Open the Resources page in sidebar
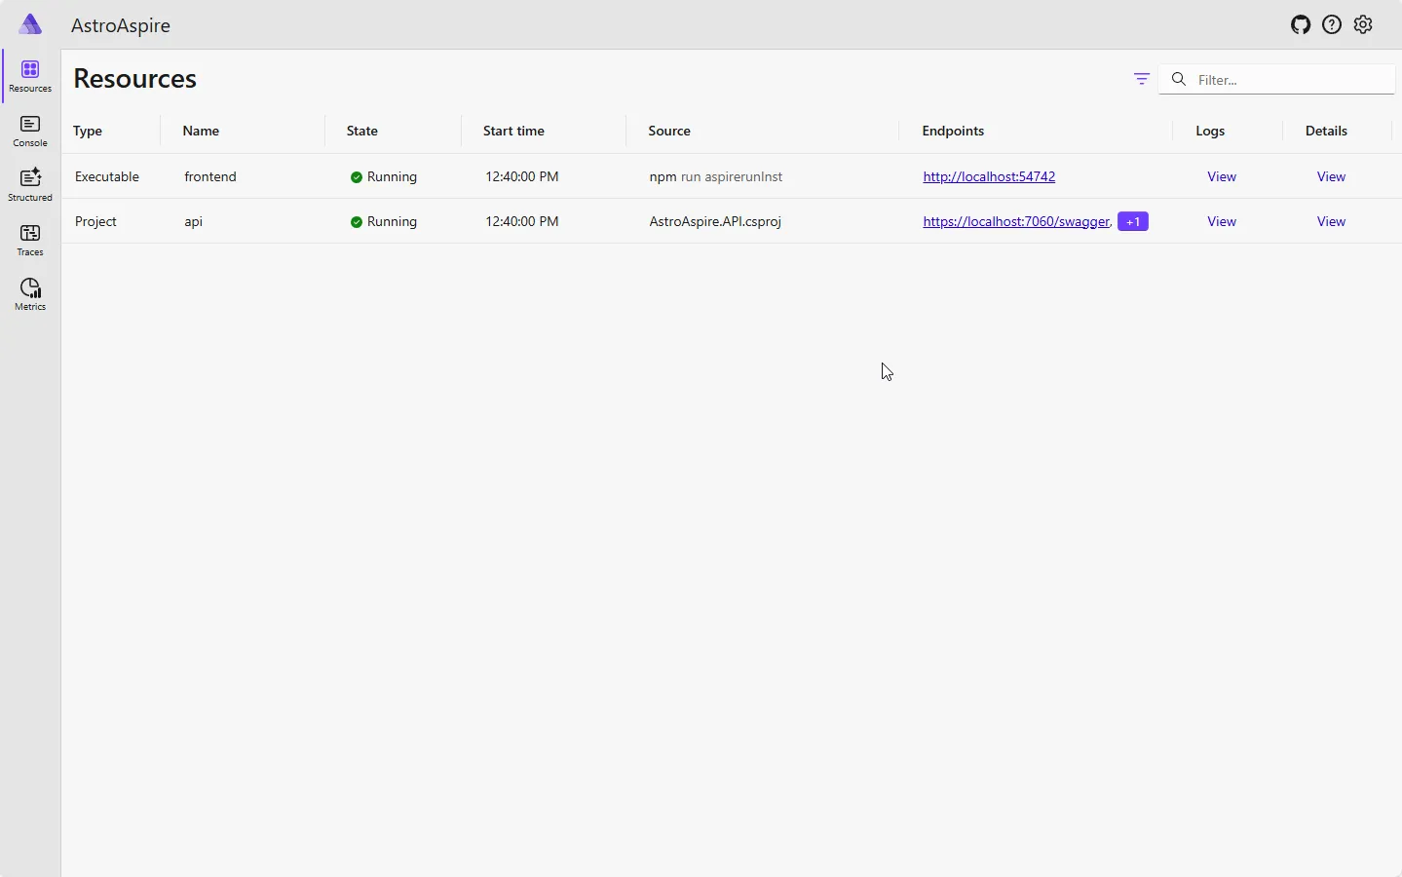 click(x=30, y=76)
